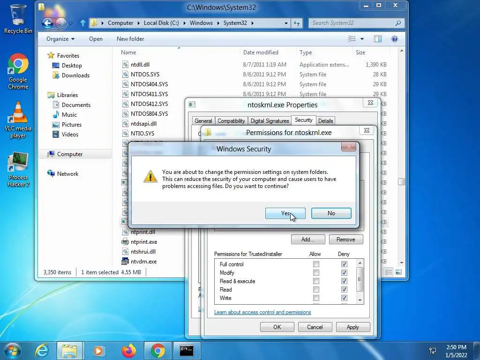
Task: Click the Start button on taskbar
Action: [x=12, y=351]
